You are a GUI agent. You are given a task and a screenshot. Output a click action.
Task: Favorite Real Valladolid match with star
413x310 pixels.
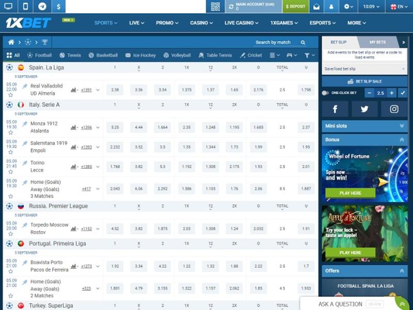(x=10, y=95)
